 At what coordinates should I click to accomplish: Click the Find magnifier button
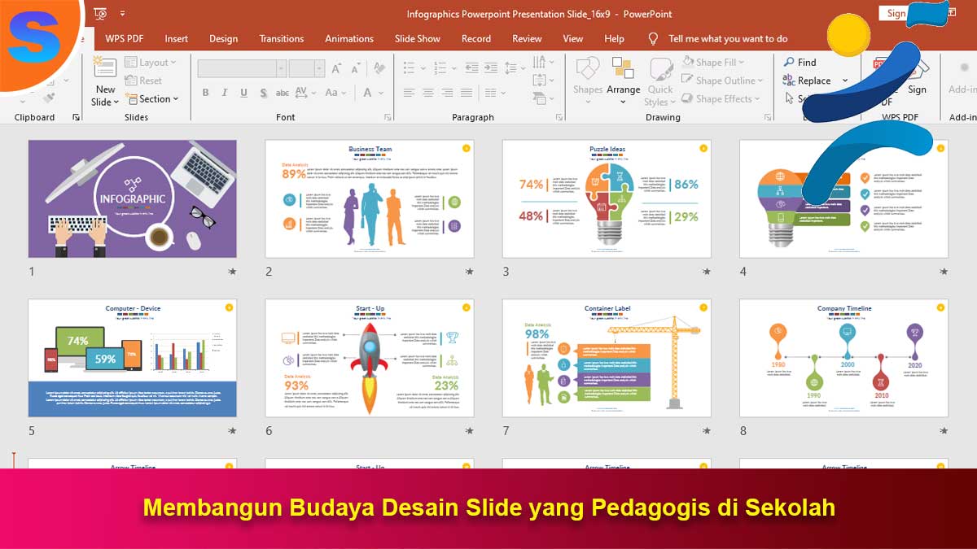[x=800, y=63]
